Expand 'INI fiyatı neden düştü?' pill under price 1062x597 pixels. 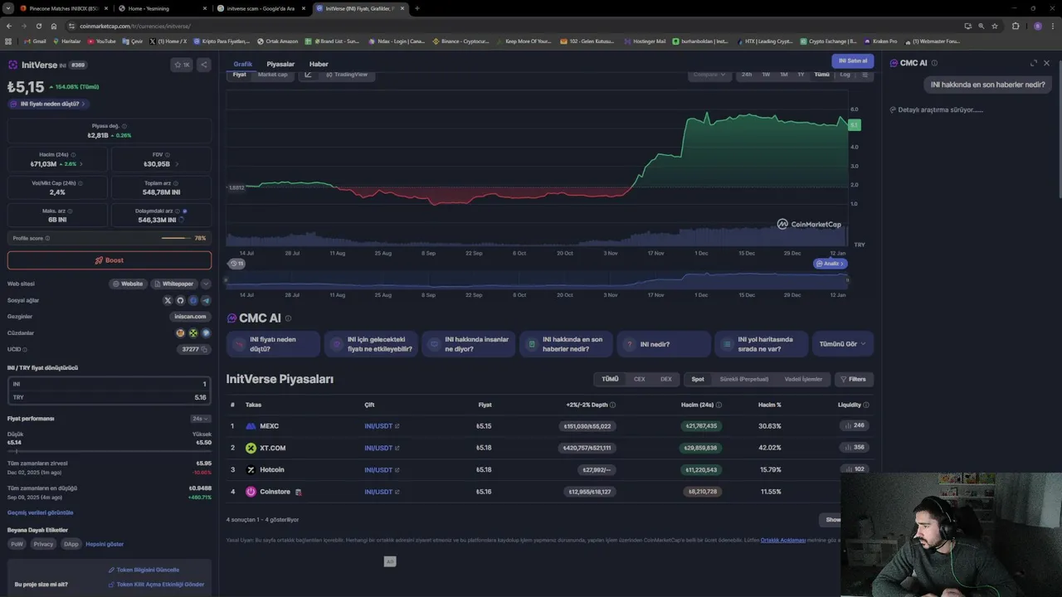49,104
